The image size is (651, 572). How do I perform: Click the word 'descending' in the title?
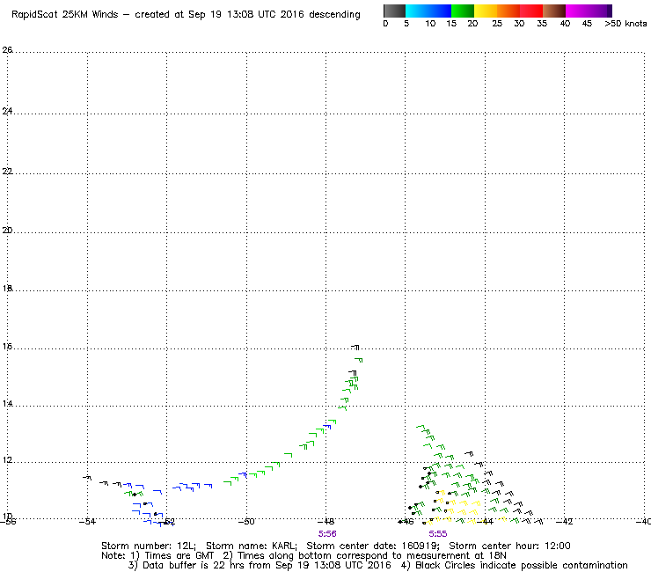tap(334, 15)
